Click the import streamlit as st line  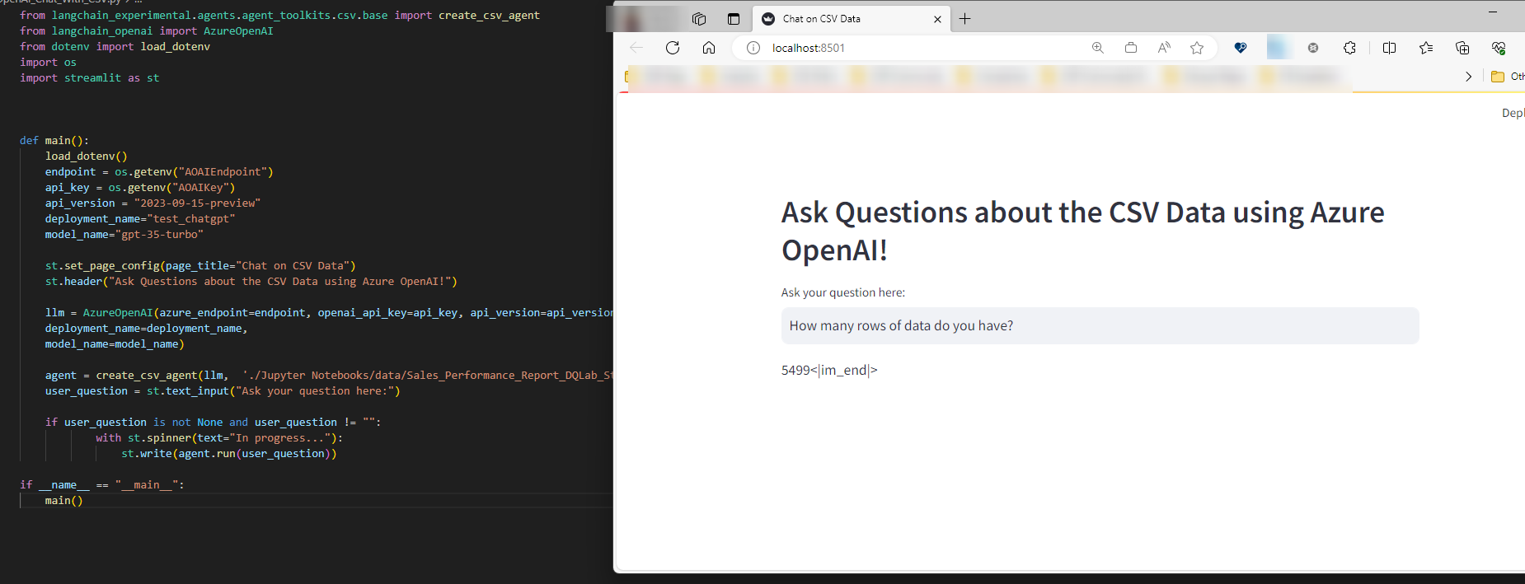tap(90, 78)
